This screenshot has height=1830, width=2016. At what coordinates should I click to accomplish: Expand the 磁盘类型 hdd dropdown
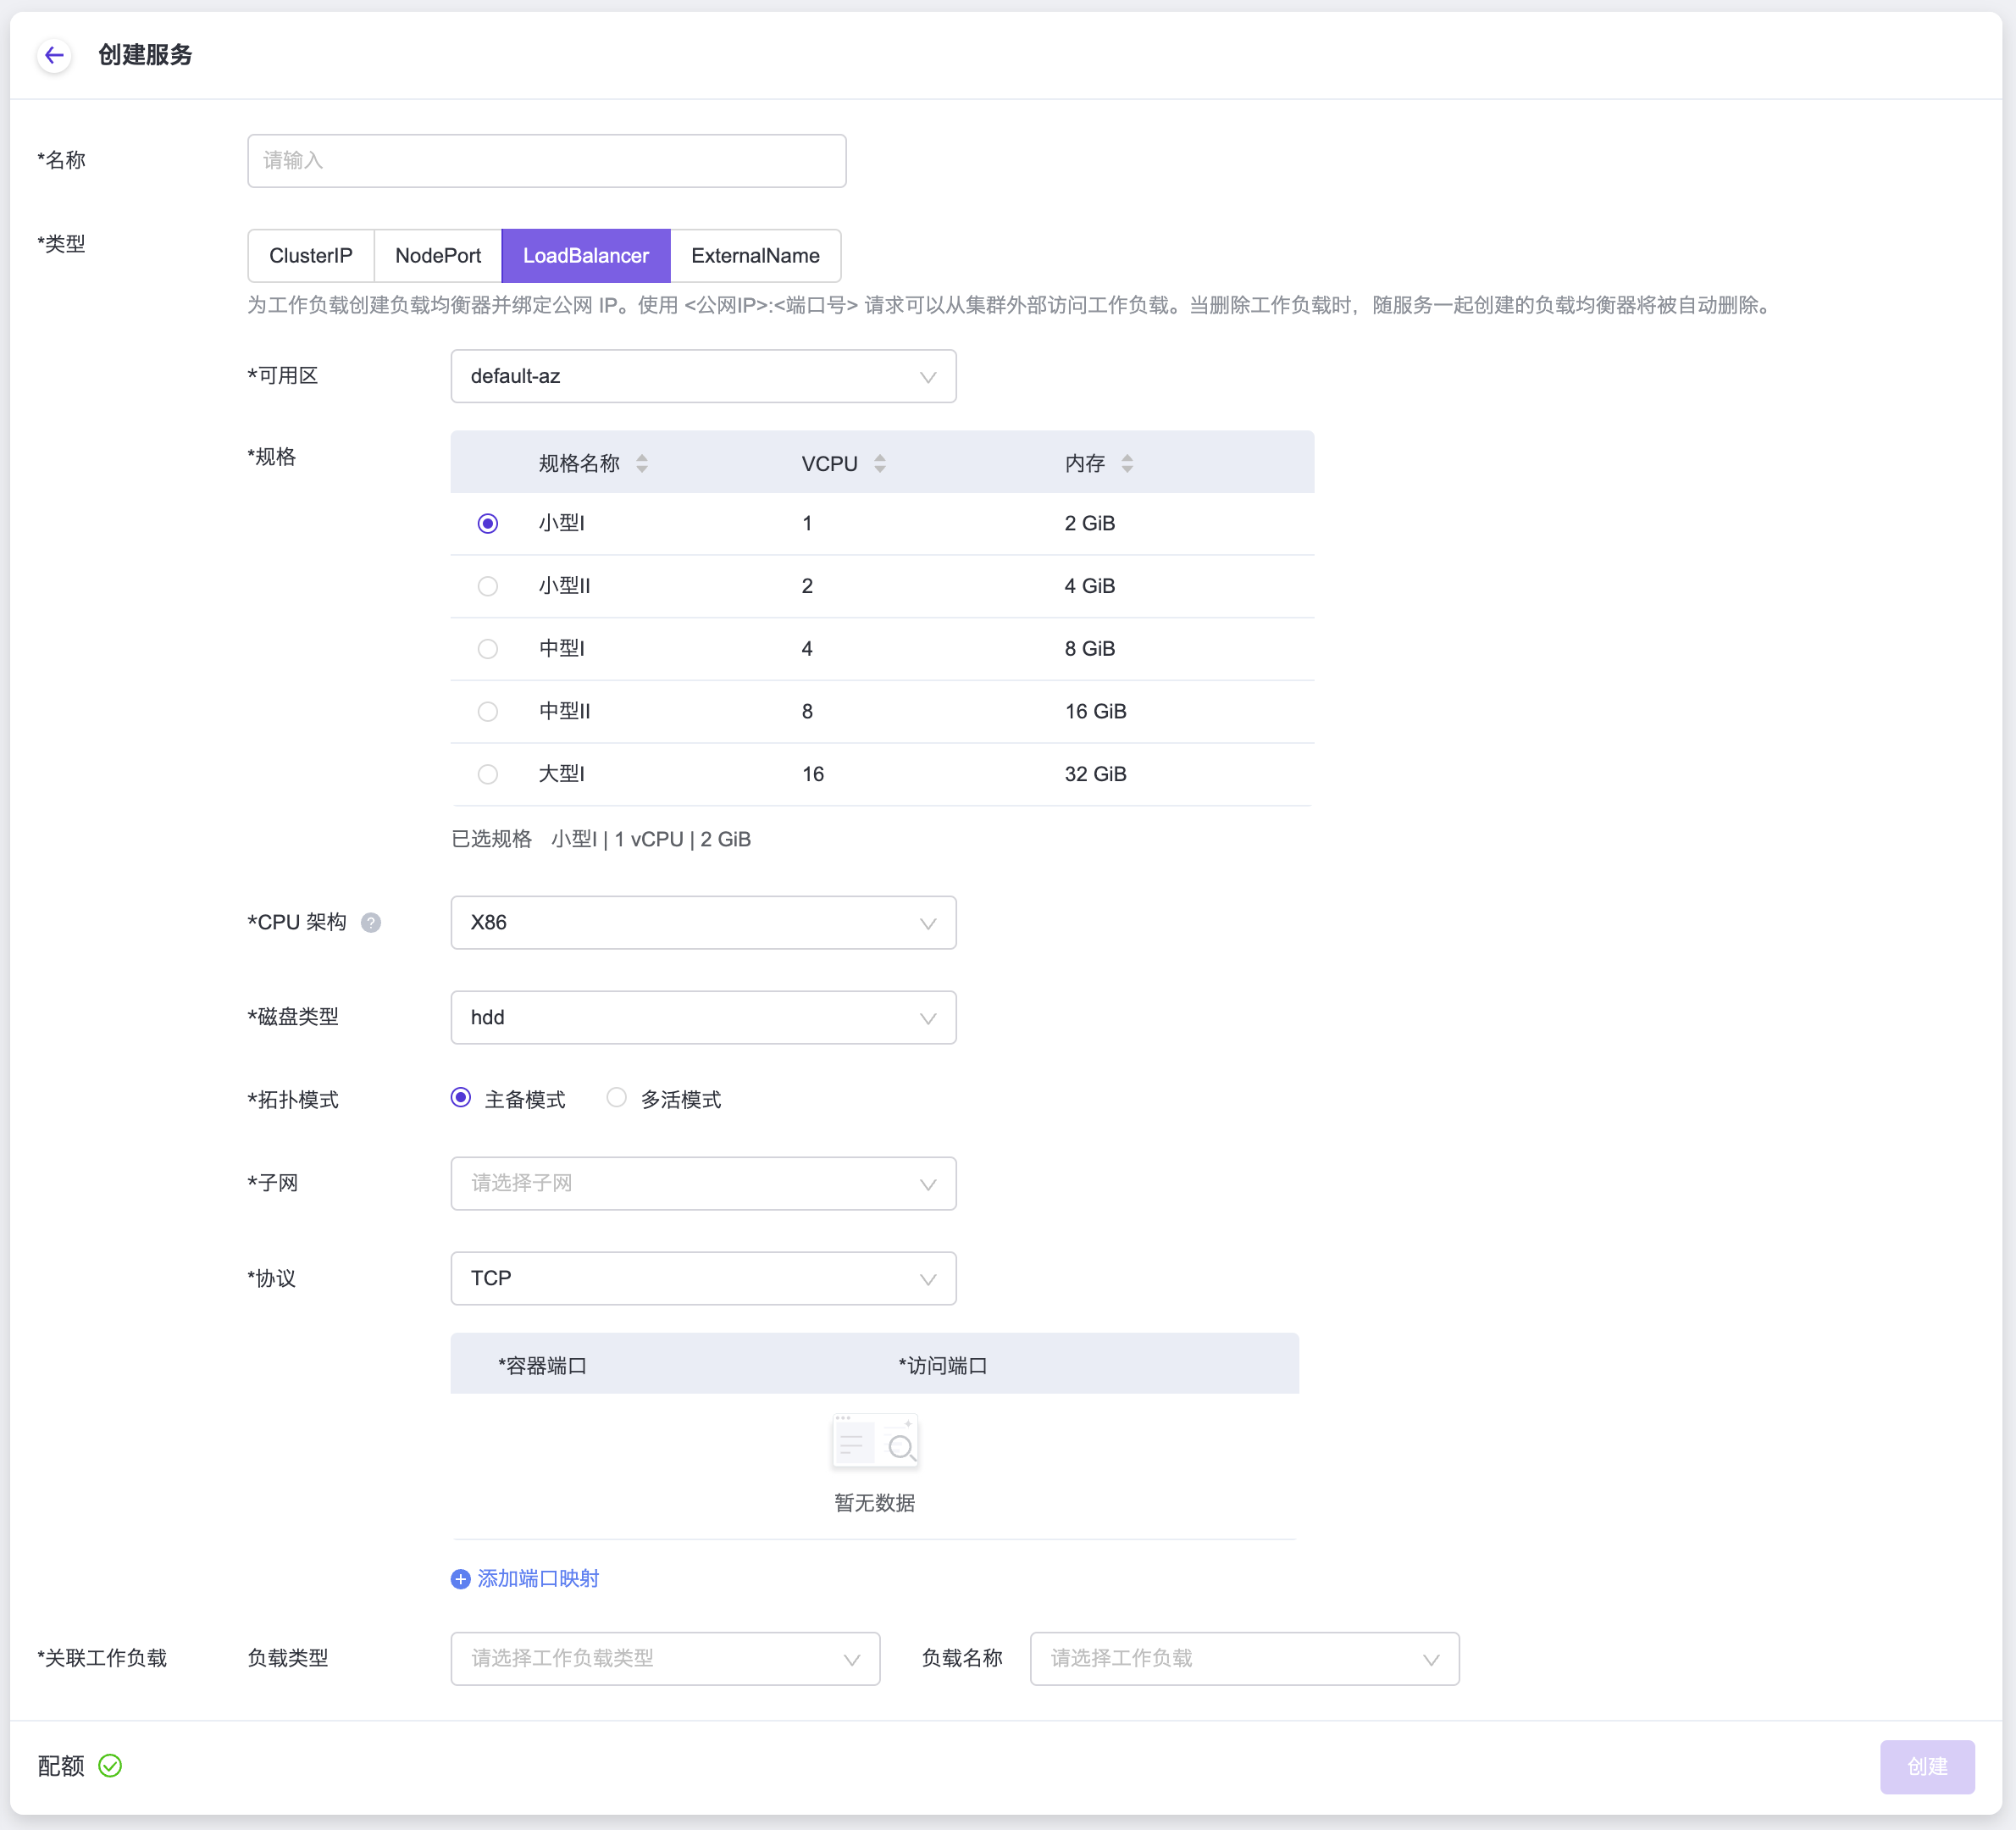point(703,1017)
